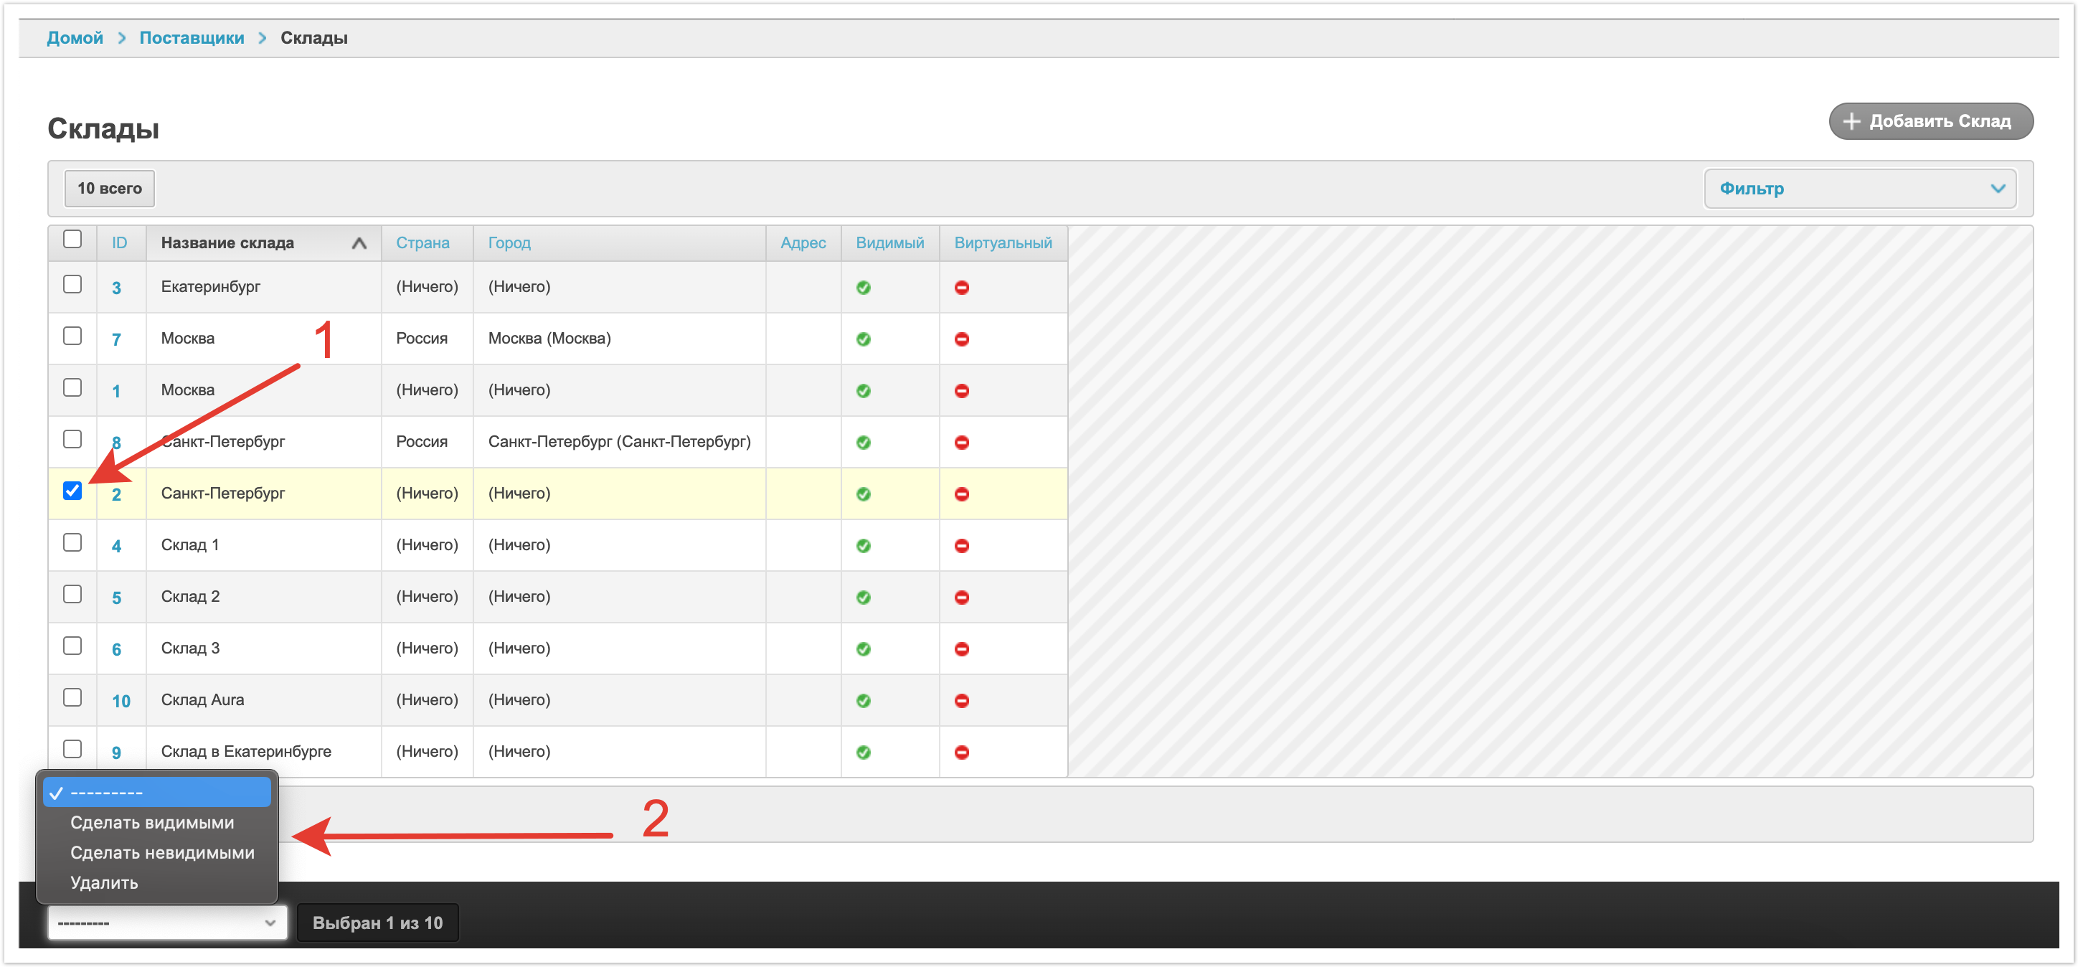The image size is (2078, 967).
Task: Sort table by Город column header
Action: (x=509, y=242)
